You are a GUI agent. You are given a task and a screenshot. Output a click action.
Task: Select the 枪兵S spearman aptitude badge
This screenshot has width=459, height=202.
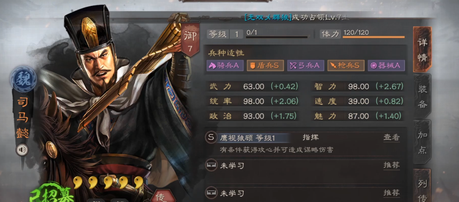346,66
